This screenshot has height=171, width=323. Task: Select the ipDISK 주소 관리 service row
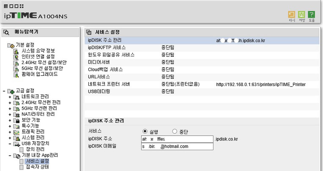(202, 41)
